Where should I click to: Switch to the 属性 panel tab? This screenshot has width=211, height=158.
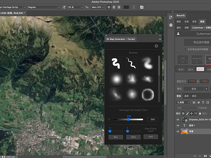tap(179, 28)
